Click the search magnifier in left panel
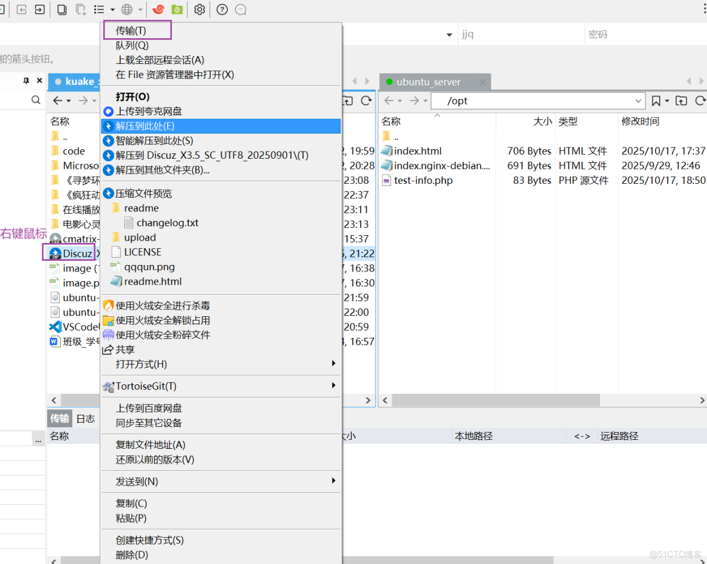 (x=36, y=100)
